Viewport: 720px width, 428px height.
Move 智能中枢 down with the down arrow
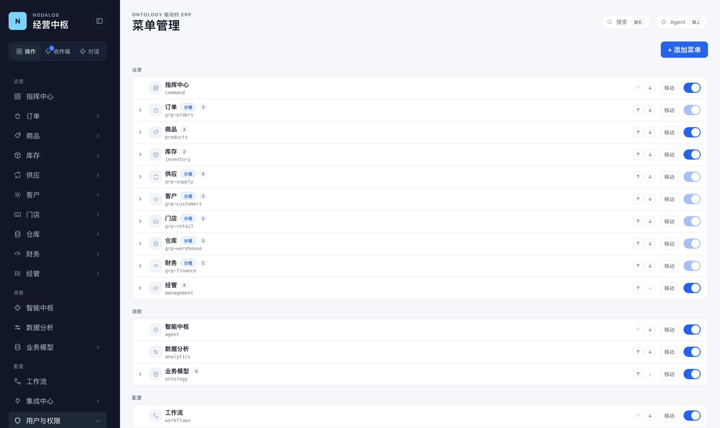click(650, 329)
